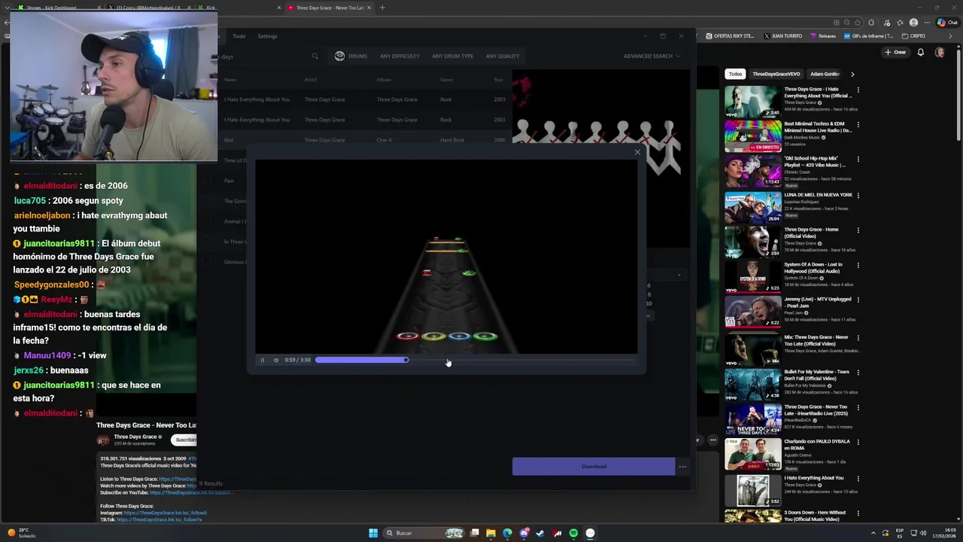Open YouTube notifications bell

[921, 52]
